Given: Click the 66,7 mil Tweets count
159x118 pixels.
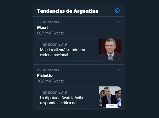Looking at the screenshot, I should [x=50, y=33].
